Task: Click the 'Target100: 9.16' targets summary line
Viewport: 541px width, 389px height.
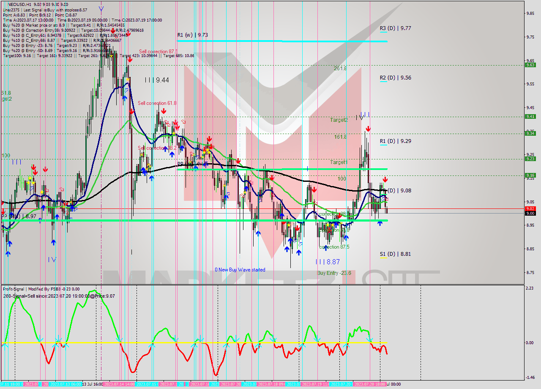Action: pos(98,55)
